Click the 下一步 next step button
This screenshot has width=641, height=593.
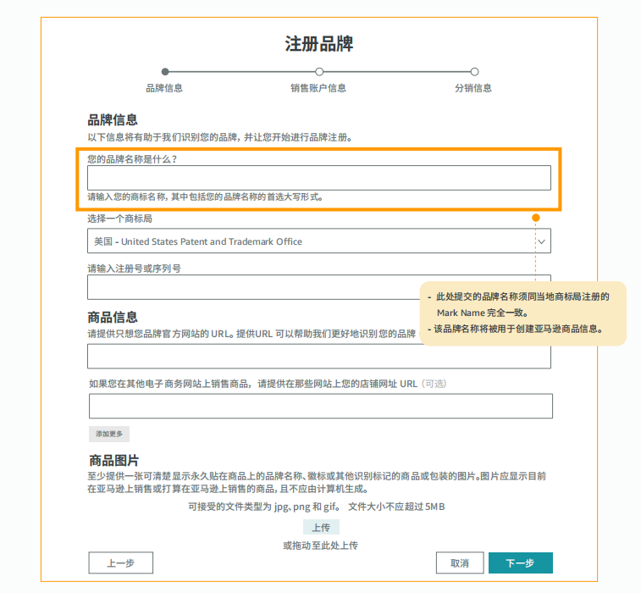521,563
